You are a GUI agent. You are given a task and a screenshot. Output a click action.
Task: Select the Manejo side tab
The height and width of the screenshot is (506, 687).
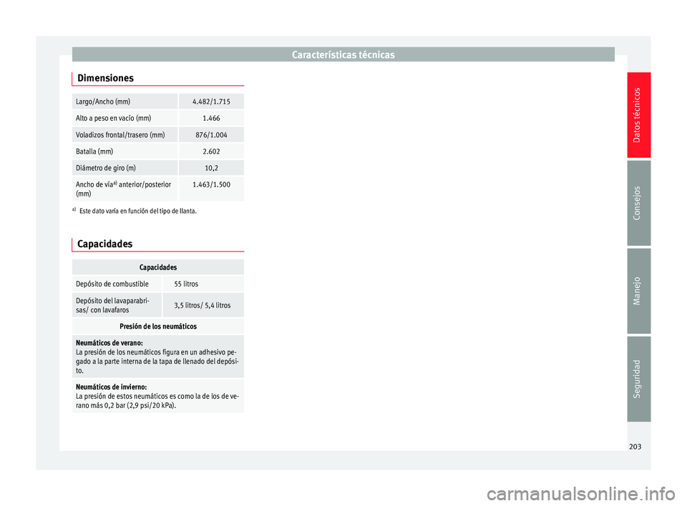coord(638,291)
